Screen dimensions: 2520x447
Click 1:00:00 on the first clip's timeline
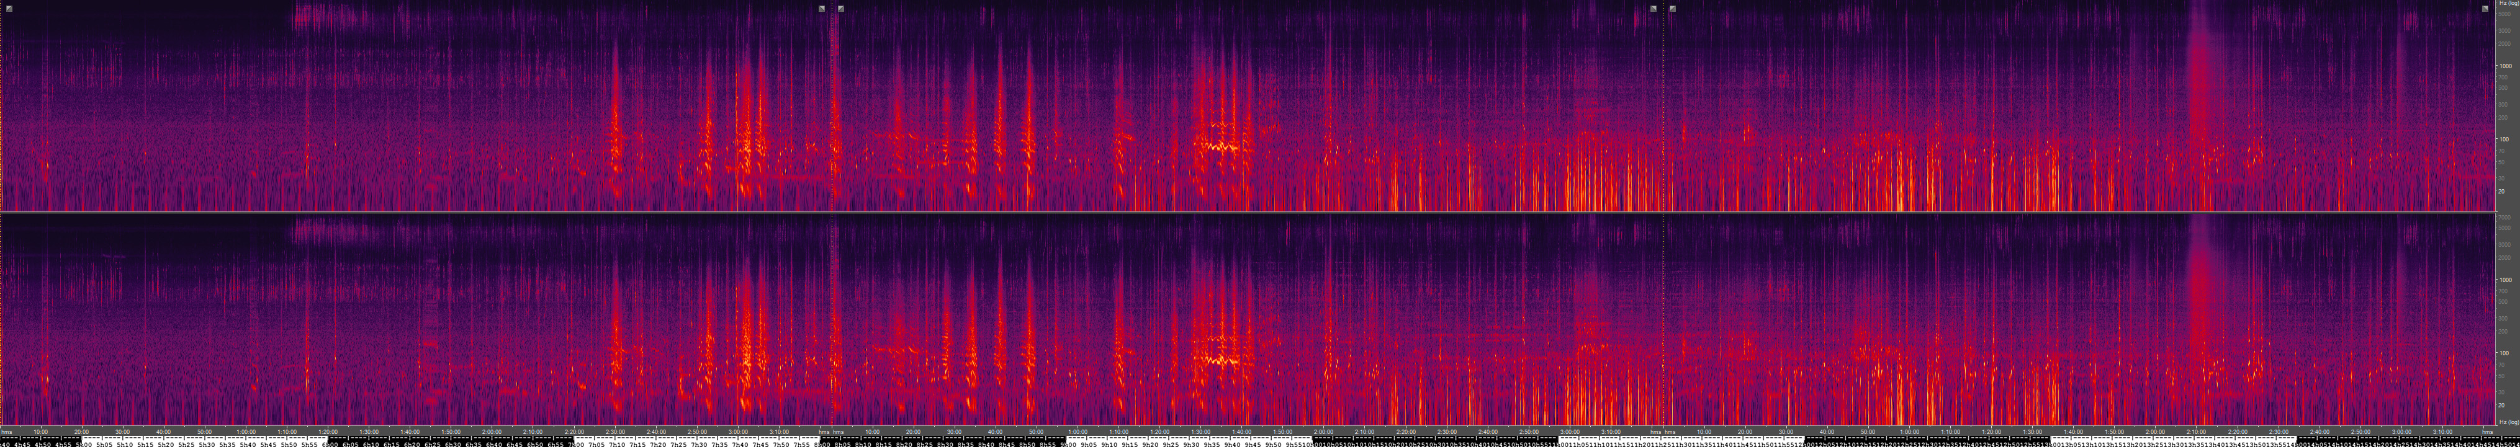click(246, 432)
